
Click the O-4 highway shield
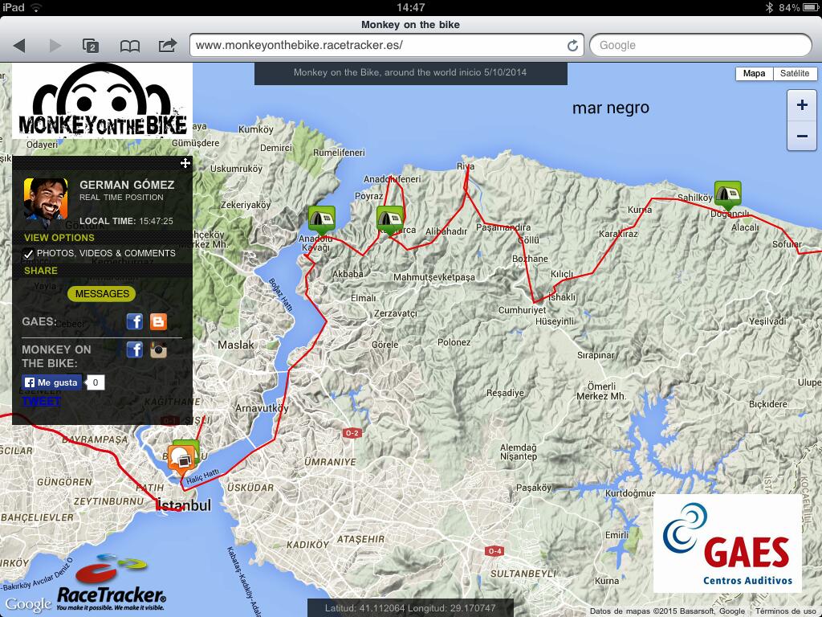pos(494,551)
